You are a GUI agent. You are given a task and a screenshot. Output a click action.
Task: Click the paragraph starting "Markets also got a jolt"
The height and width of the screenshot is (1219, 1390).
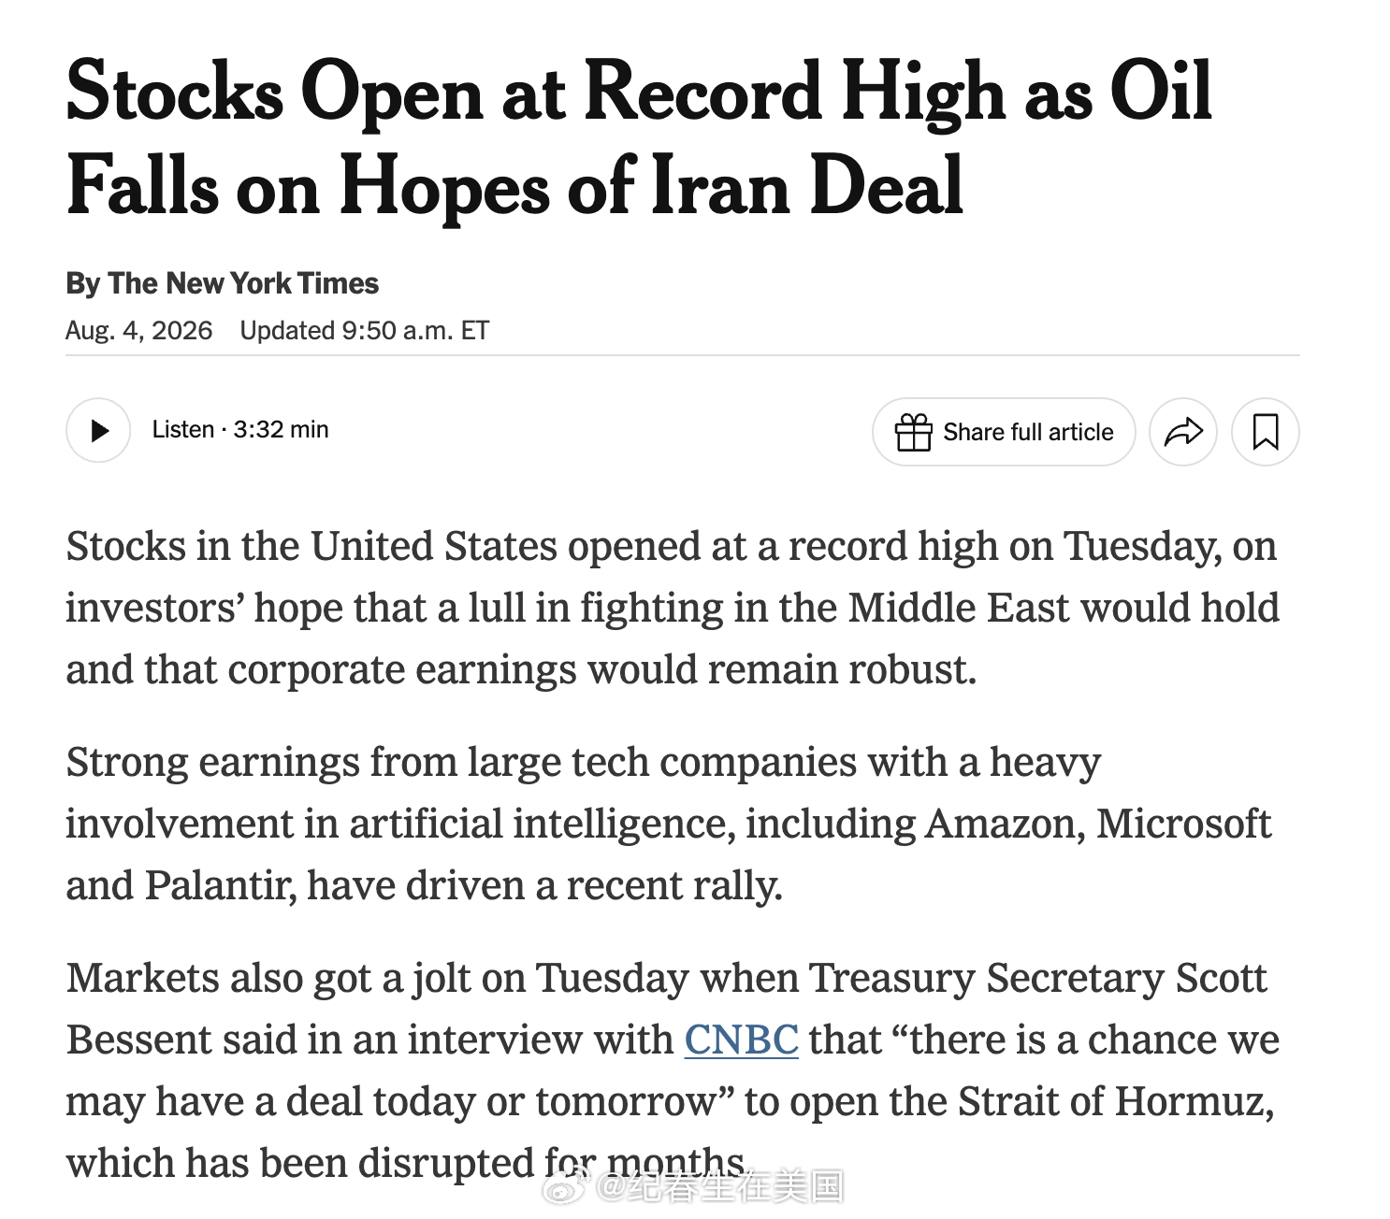(x=673, y=1070)
